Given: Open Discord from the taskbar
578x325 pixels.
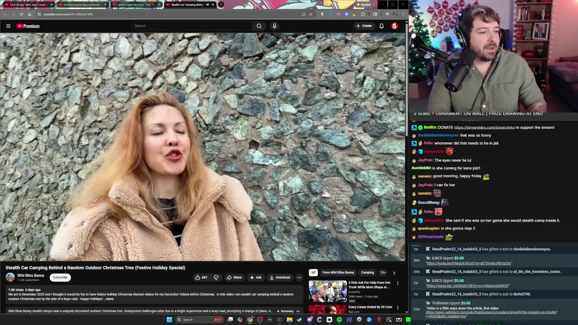Looking at the screenshot, I should coord(309,320).
